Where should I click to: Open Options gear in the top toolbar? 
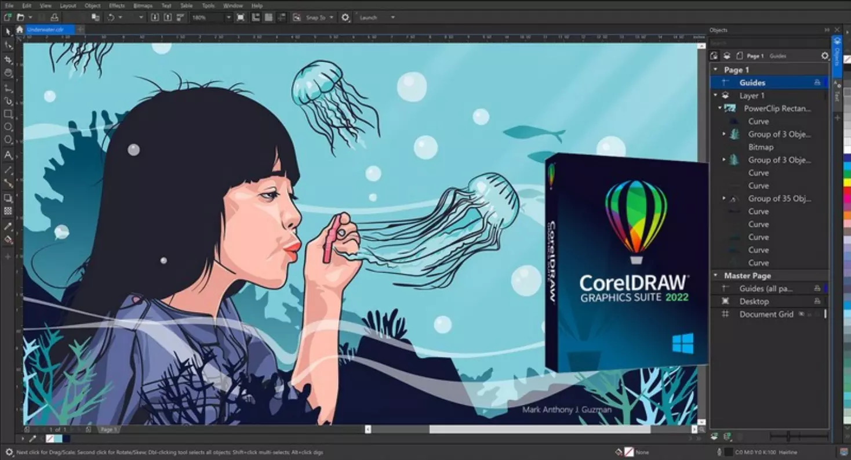[346, 17]
